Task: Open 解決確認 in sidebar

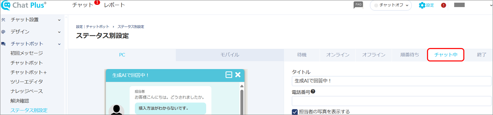Action: pyautogui.click(x=20, y=101)
